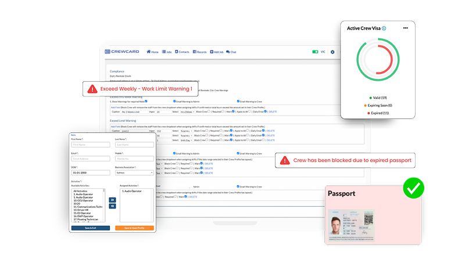Go to the Contacts menu item
The width and height of the screenshot is (458, 270).
tap(182, 52)
